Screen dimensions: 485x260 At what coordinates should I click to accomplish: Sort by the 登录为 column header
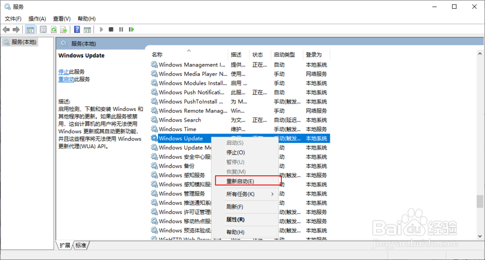[x=317, y=54]
